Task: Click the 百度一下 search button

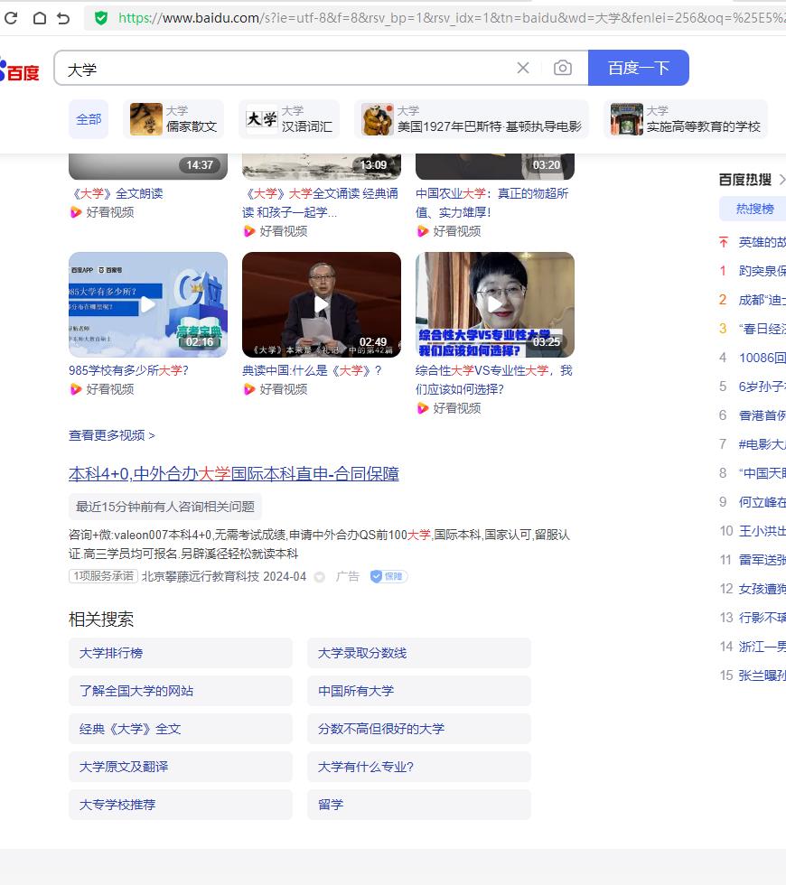Action: [x=638, y=68]
